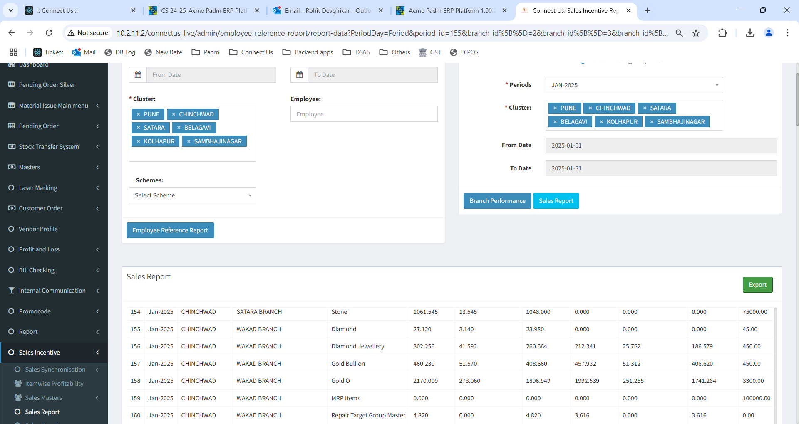
Task: Open Itemwise Profitability submenu item
Action: [54, 384]
